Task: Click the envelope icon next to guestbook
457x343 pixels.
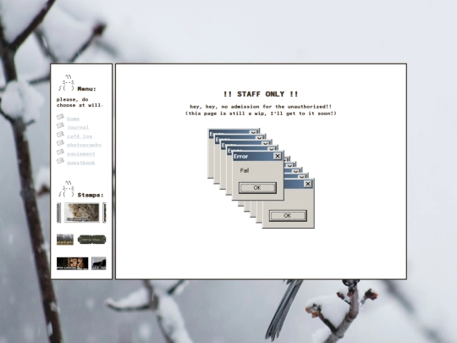Action: tap(60, 161)
